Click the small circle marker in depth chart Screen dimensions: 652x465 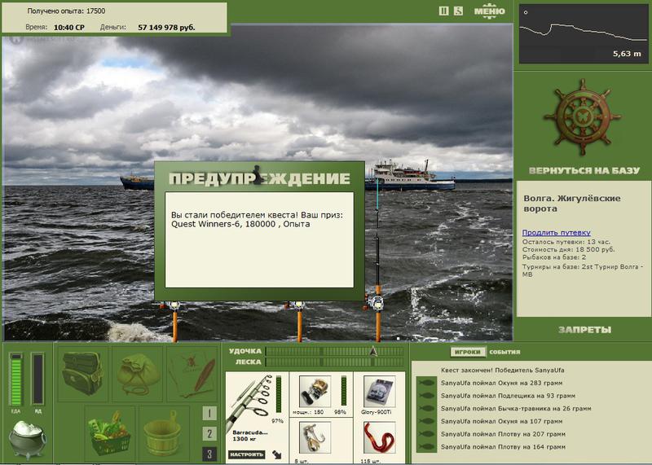tap(526, 12)
